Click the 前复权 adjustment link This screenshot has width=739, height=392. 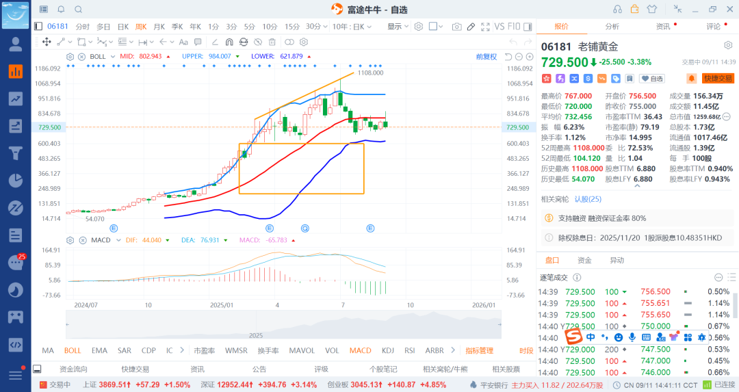(487, 57)
